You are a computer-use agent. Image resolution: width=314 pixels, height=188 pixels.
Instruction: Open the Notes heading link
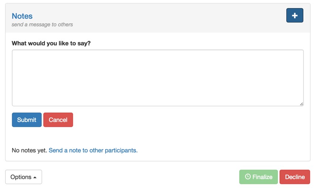[x=22, y=16]
